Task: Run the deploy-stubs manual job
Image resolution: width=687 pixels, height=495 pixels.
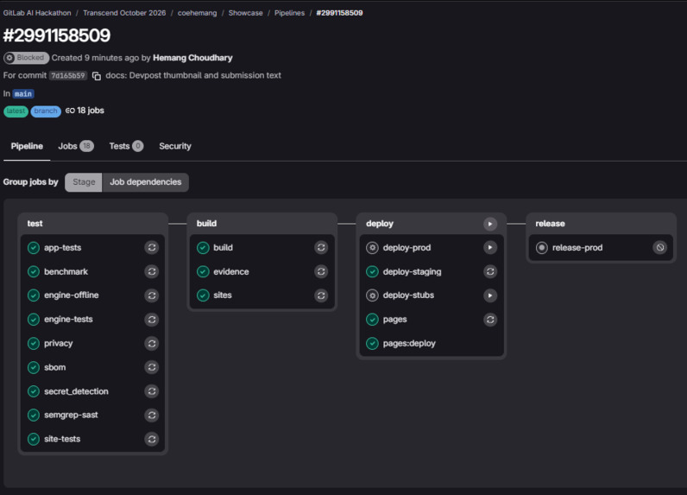Action: click(490, 295)
